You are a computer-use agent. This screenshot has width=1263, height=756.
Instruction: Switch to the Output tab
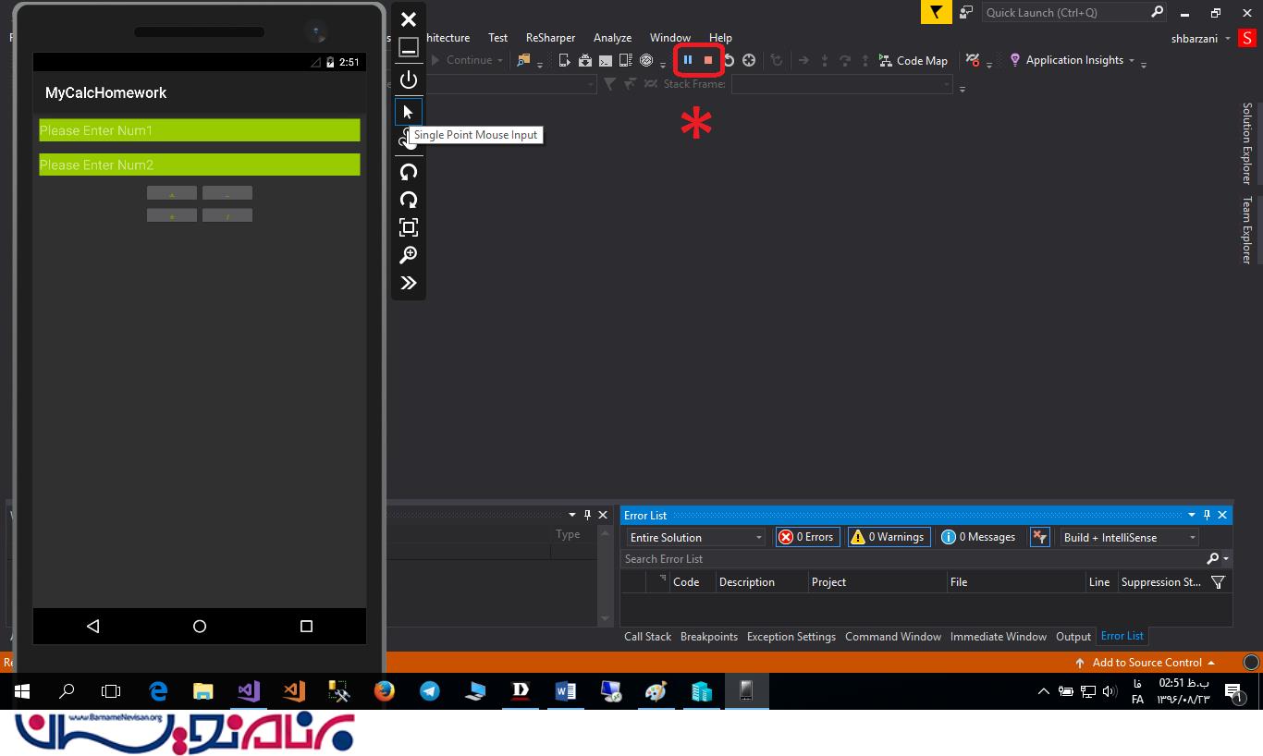(1073, 637)
